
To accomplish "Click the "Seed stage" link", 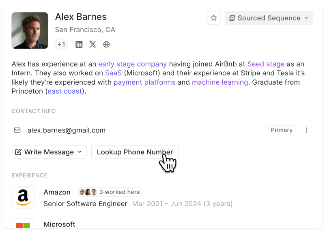I will coord(266,64).
